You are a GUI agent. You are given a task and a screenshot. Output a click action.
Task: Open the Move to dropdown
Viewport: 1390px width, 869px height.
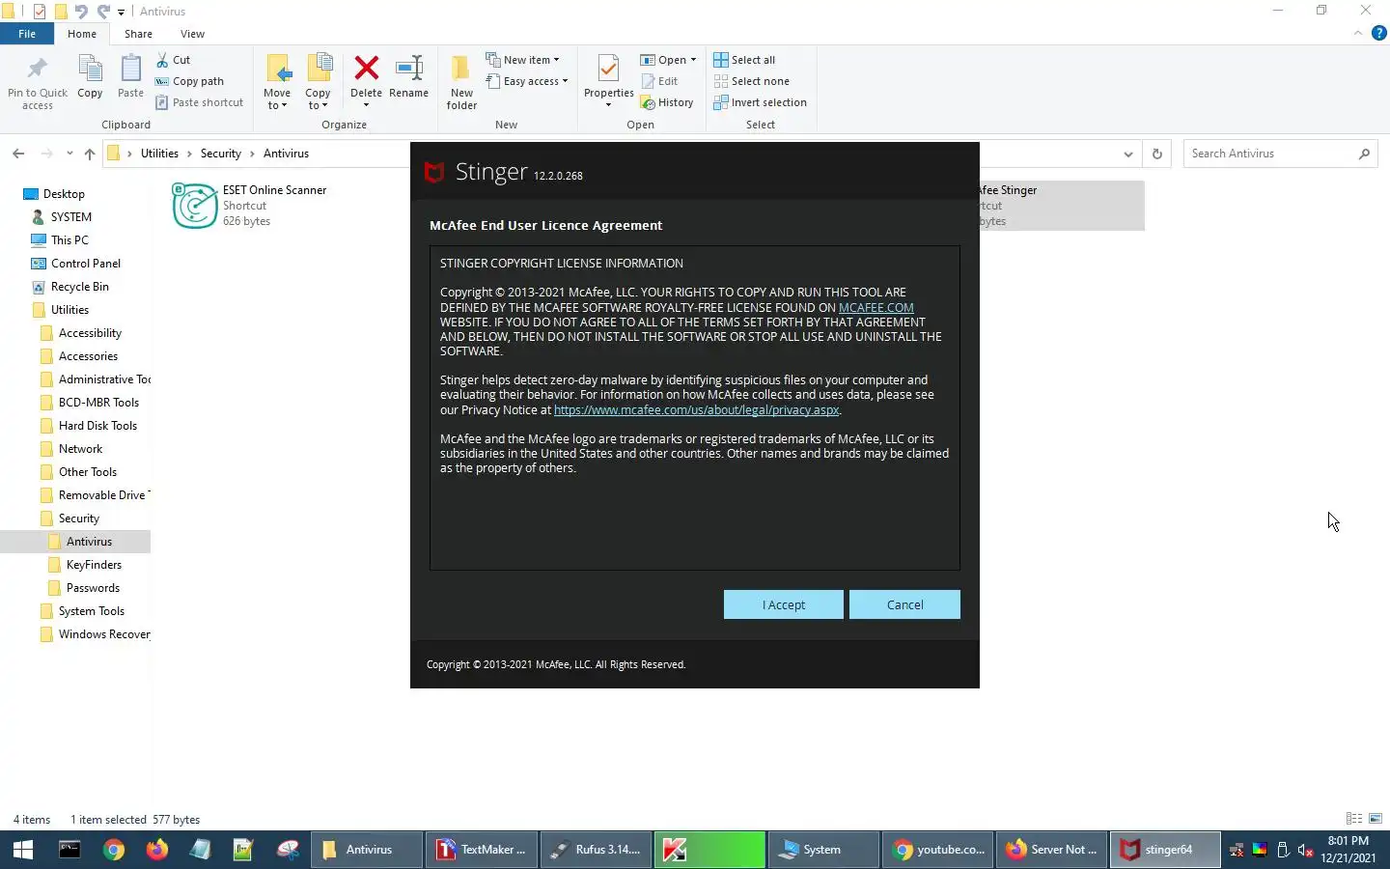(277, 82)
